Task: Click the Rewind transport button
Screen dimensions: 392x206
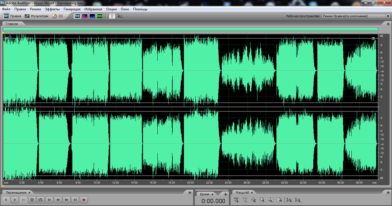Action: coord(58,200)
